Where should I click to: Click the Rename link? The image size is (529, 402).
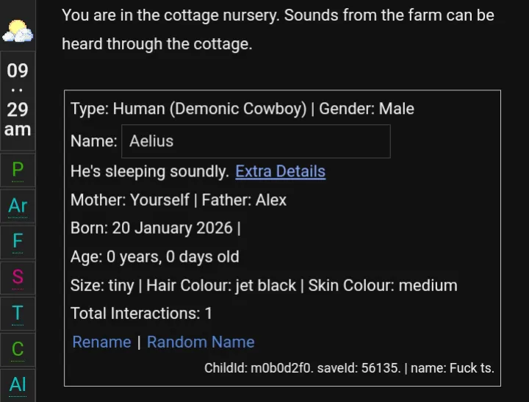[x=101, y=342]
